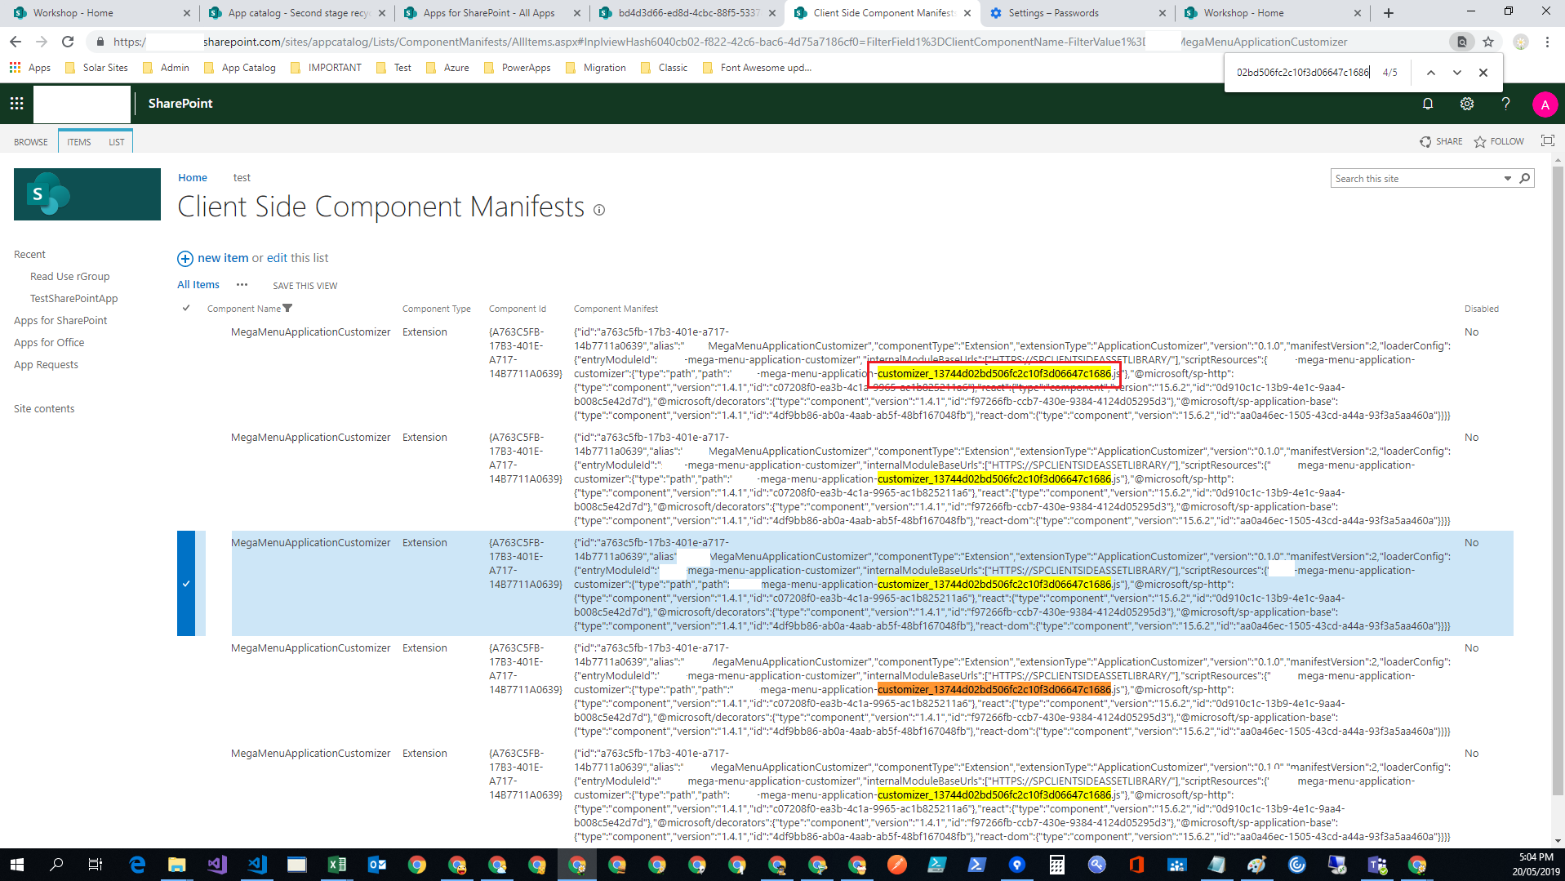Click the page vertical scrollbar
1565x881 pixels.
(x=1558, y=482)
